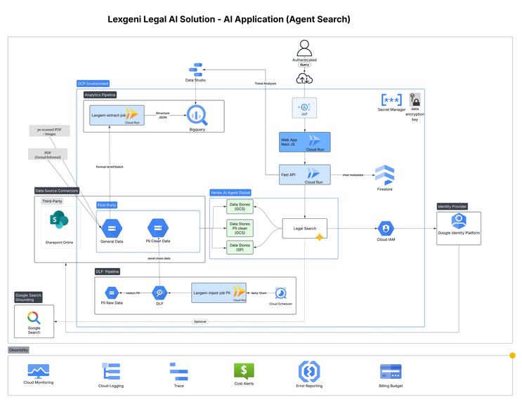This screenshot has height=402, width=522.
Task: Select Data Stores PII clean (GCS) node
Action: click(240, 228)
